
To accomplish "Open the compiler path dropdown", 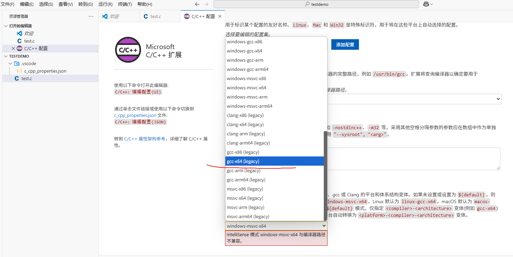I will pyautogui.click(x=497, y=99).
